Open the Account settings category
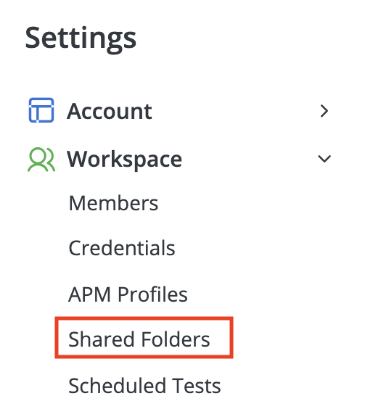373x409 pixels. [178, 111]
